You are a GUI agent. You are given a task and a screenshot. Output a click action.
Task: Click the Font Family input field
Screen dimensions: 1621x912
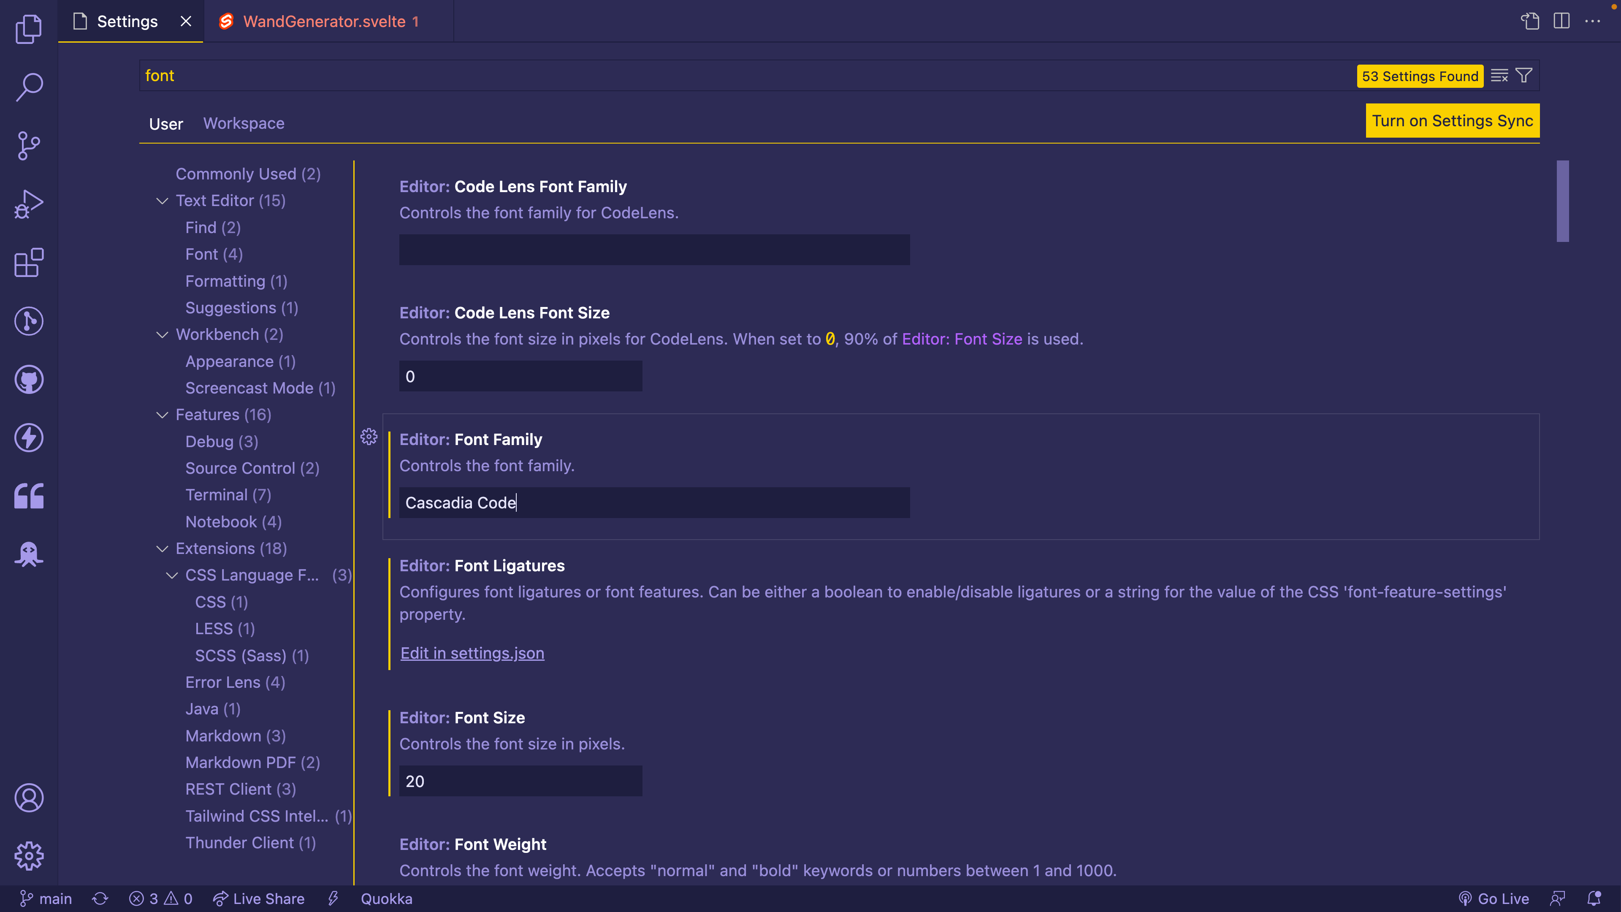(x=654, y=503)
